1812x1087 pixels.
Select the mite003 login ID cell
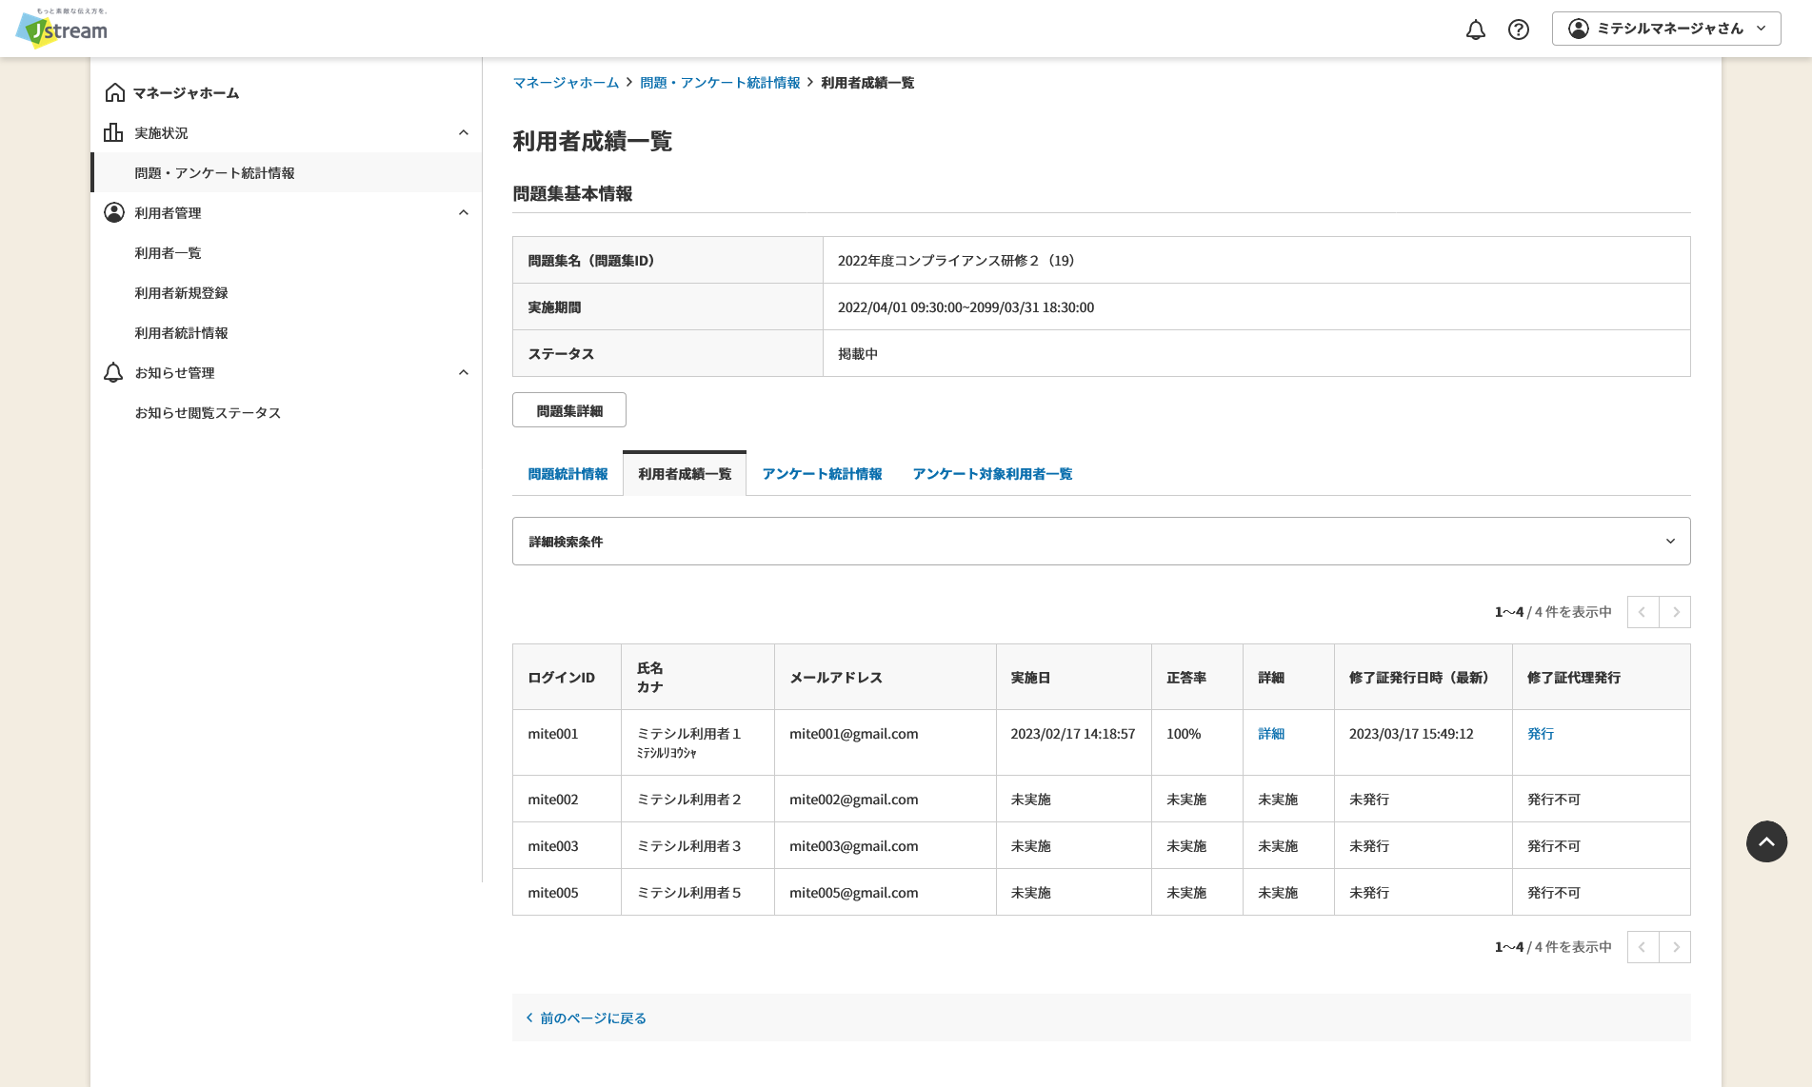click(x=567, y=845)
